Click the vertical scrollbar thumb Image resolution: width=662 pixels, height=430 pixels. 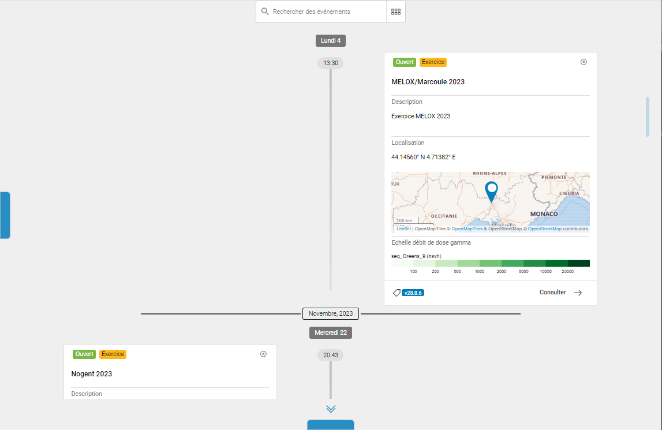tap(648, 117)
